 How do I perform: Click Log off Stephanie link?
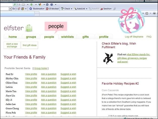134,37
